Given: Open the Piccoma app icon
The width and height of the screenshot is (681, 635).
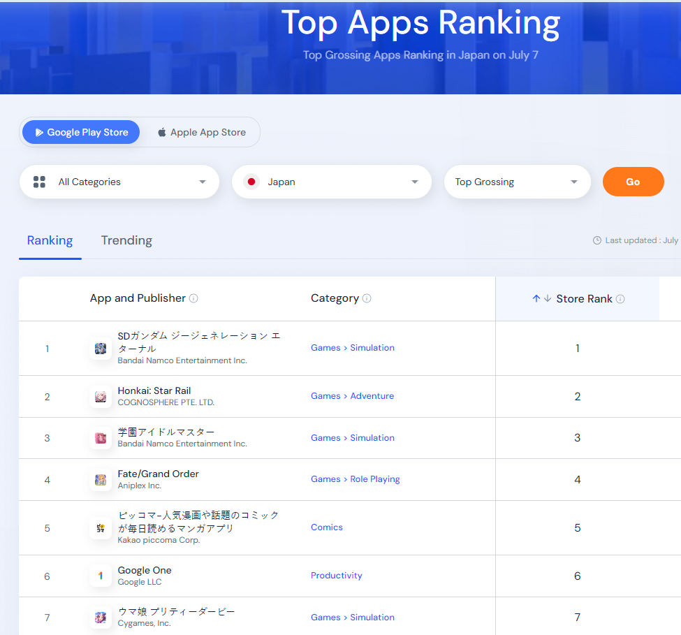Looking at the screenshot, I should (101, 527).
